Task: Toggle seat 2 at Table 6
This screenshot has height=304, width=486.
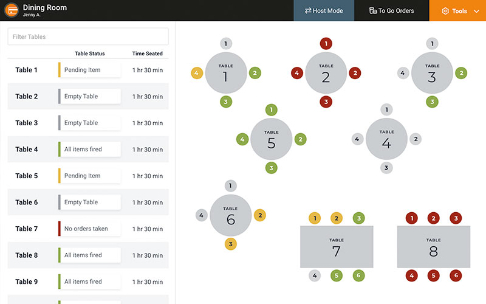Action: (260, 215)
